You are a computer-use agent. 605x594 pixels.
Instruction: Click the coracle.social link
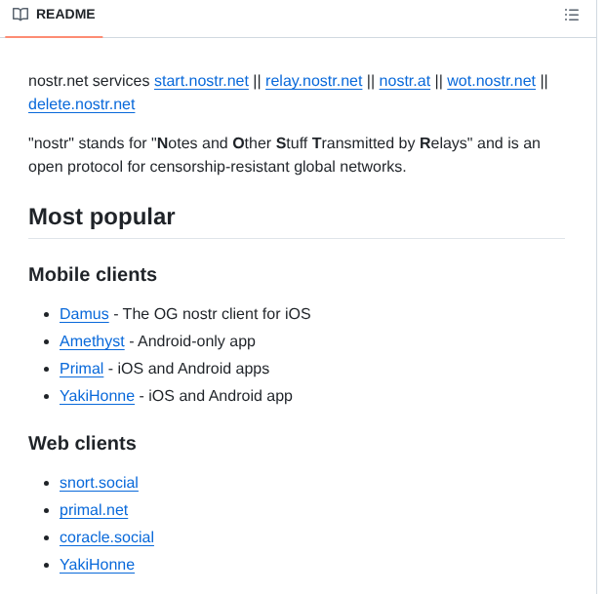click(106, 537)
